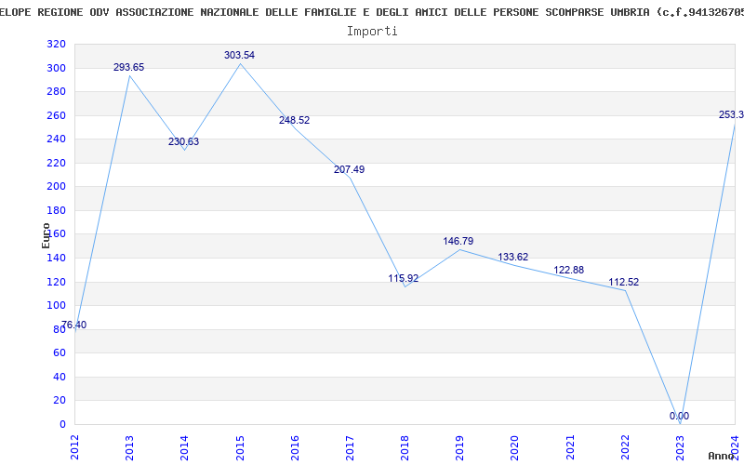
Task: Select the 133.62 value label
Action: click(513, 258)
